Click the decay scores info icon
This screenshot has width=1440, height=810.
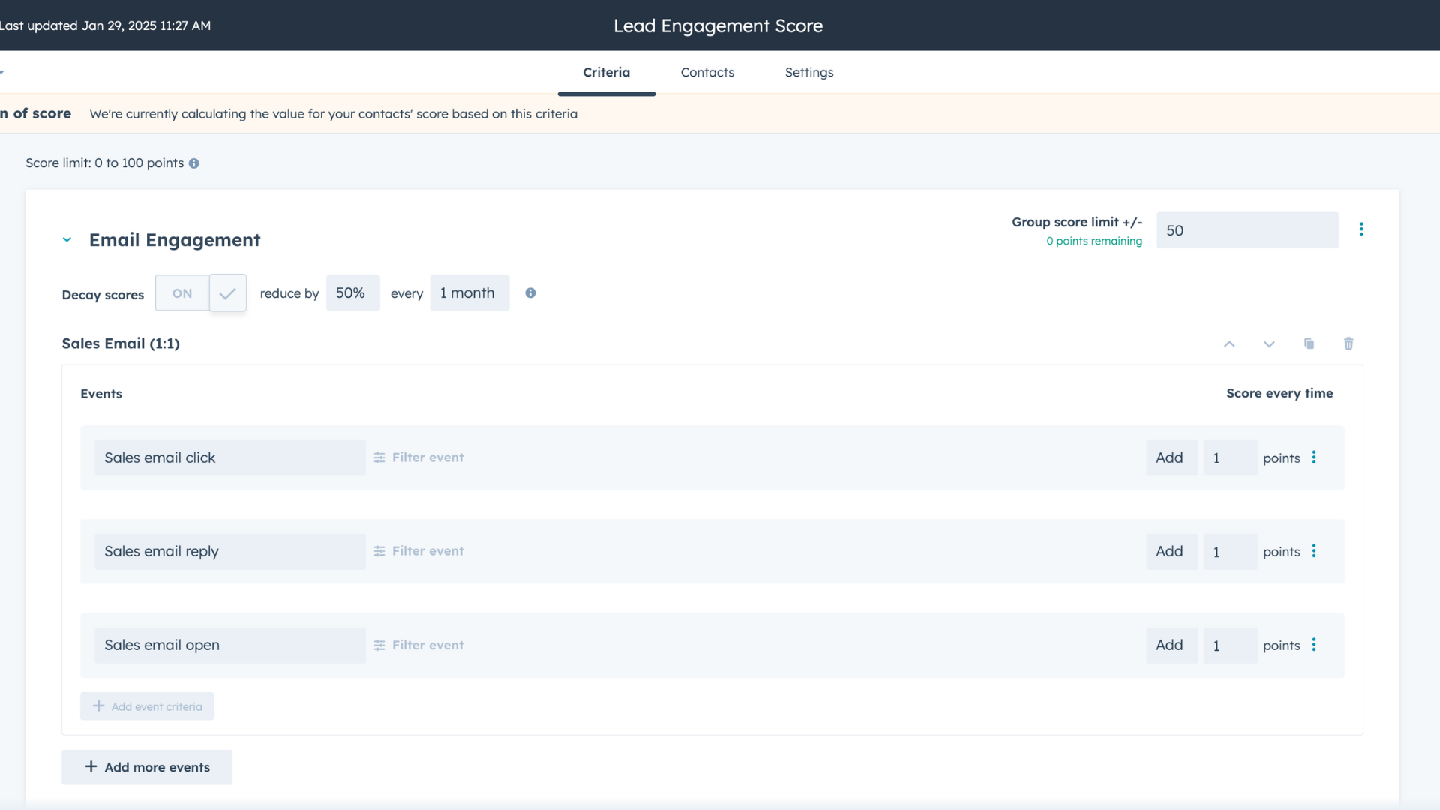coord(530,293)
